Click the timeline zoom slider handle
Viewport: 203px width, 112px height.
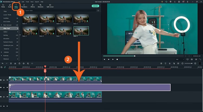pyautogui.click(x=192, y=63)
